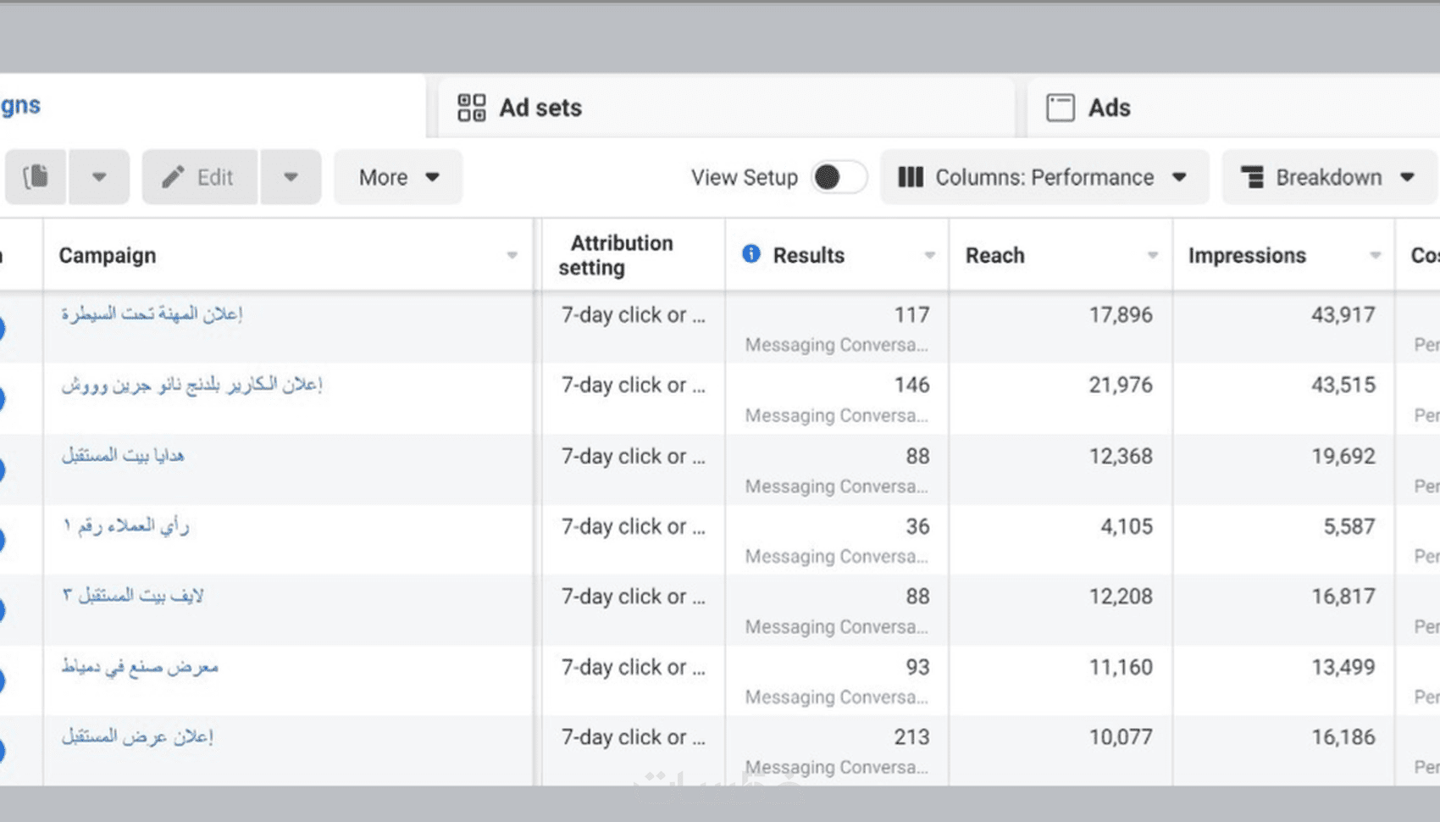The height and width of the screenshot is (822, 1440).
Task: Click the Ad sets grid icon
Action: coord(472,108)
